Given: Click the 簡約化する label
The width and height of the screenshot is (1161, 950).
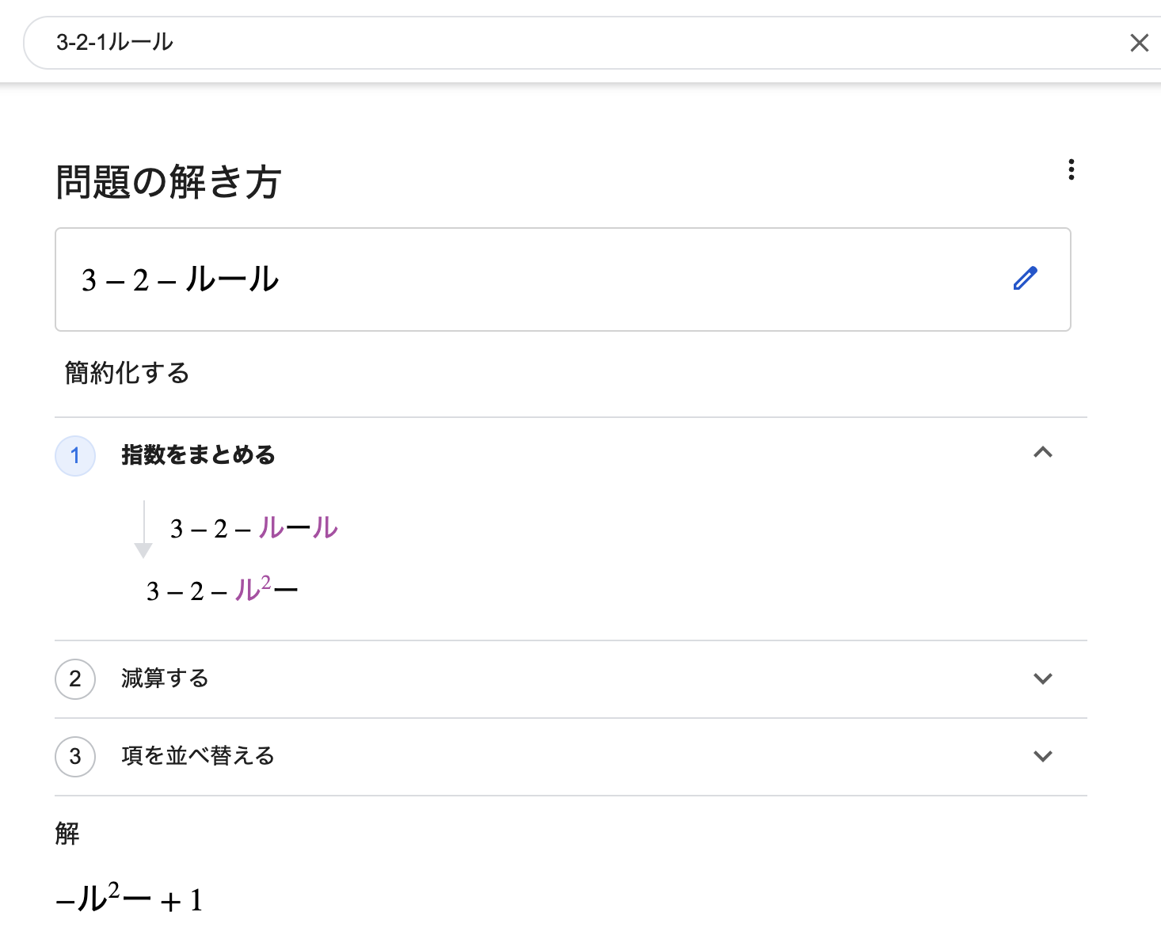Looking at the screenshot, I should (127, 373).
